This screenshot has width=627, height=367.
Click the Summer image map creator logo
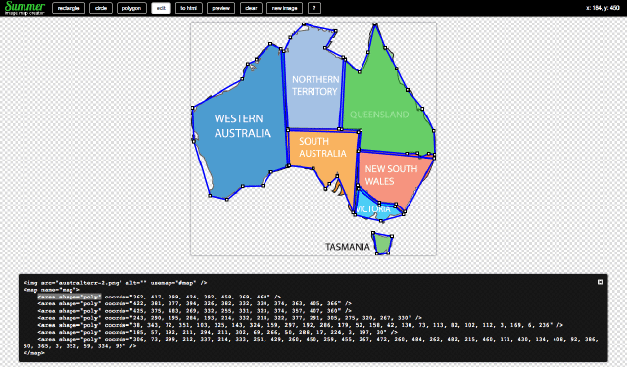[24, 8]
